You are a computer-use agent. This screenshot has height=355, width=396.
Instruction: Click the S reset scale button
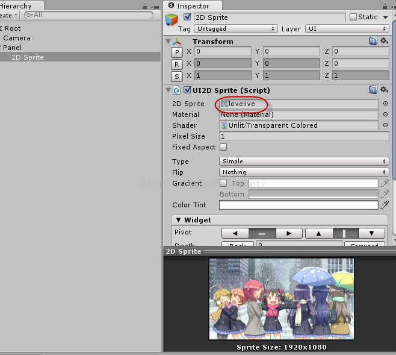[x=177, y=76]
